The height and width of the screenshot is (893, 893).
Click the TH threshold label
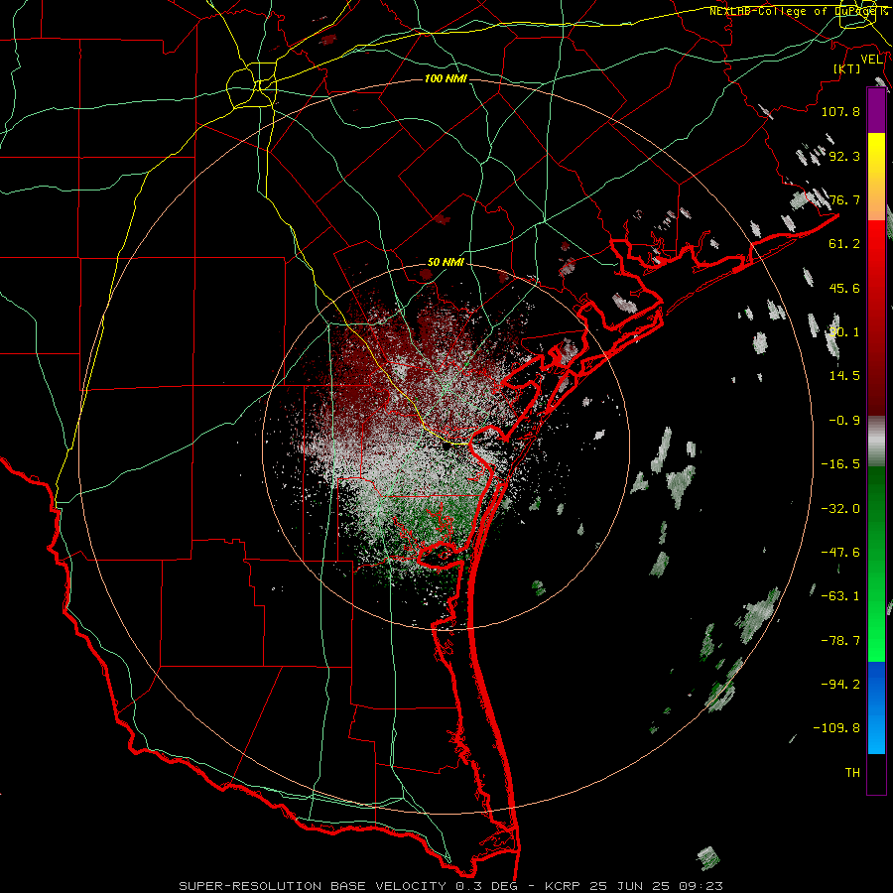852,773
